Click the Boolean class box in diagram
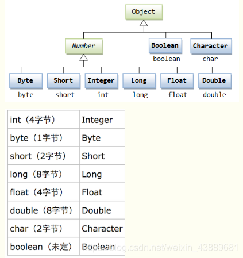Screen dimensions: 243x258 165,46
